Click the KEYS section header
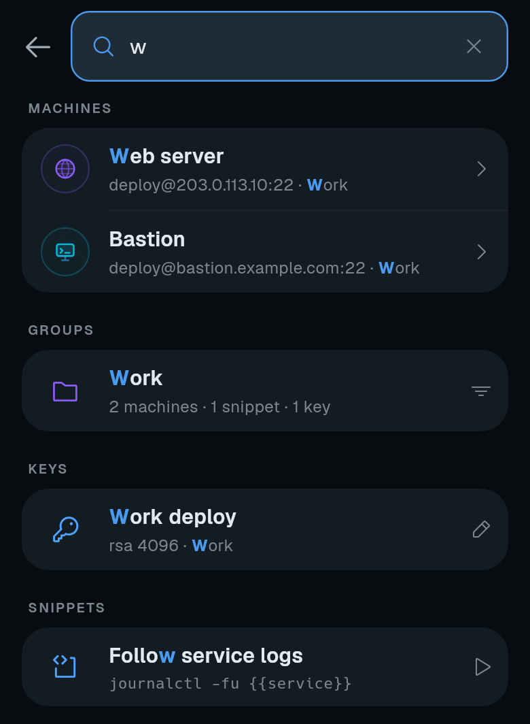 click(x=48, y=469)
